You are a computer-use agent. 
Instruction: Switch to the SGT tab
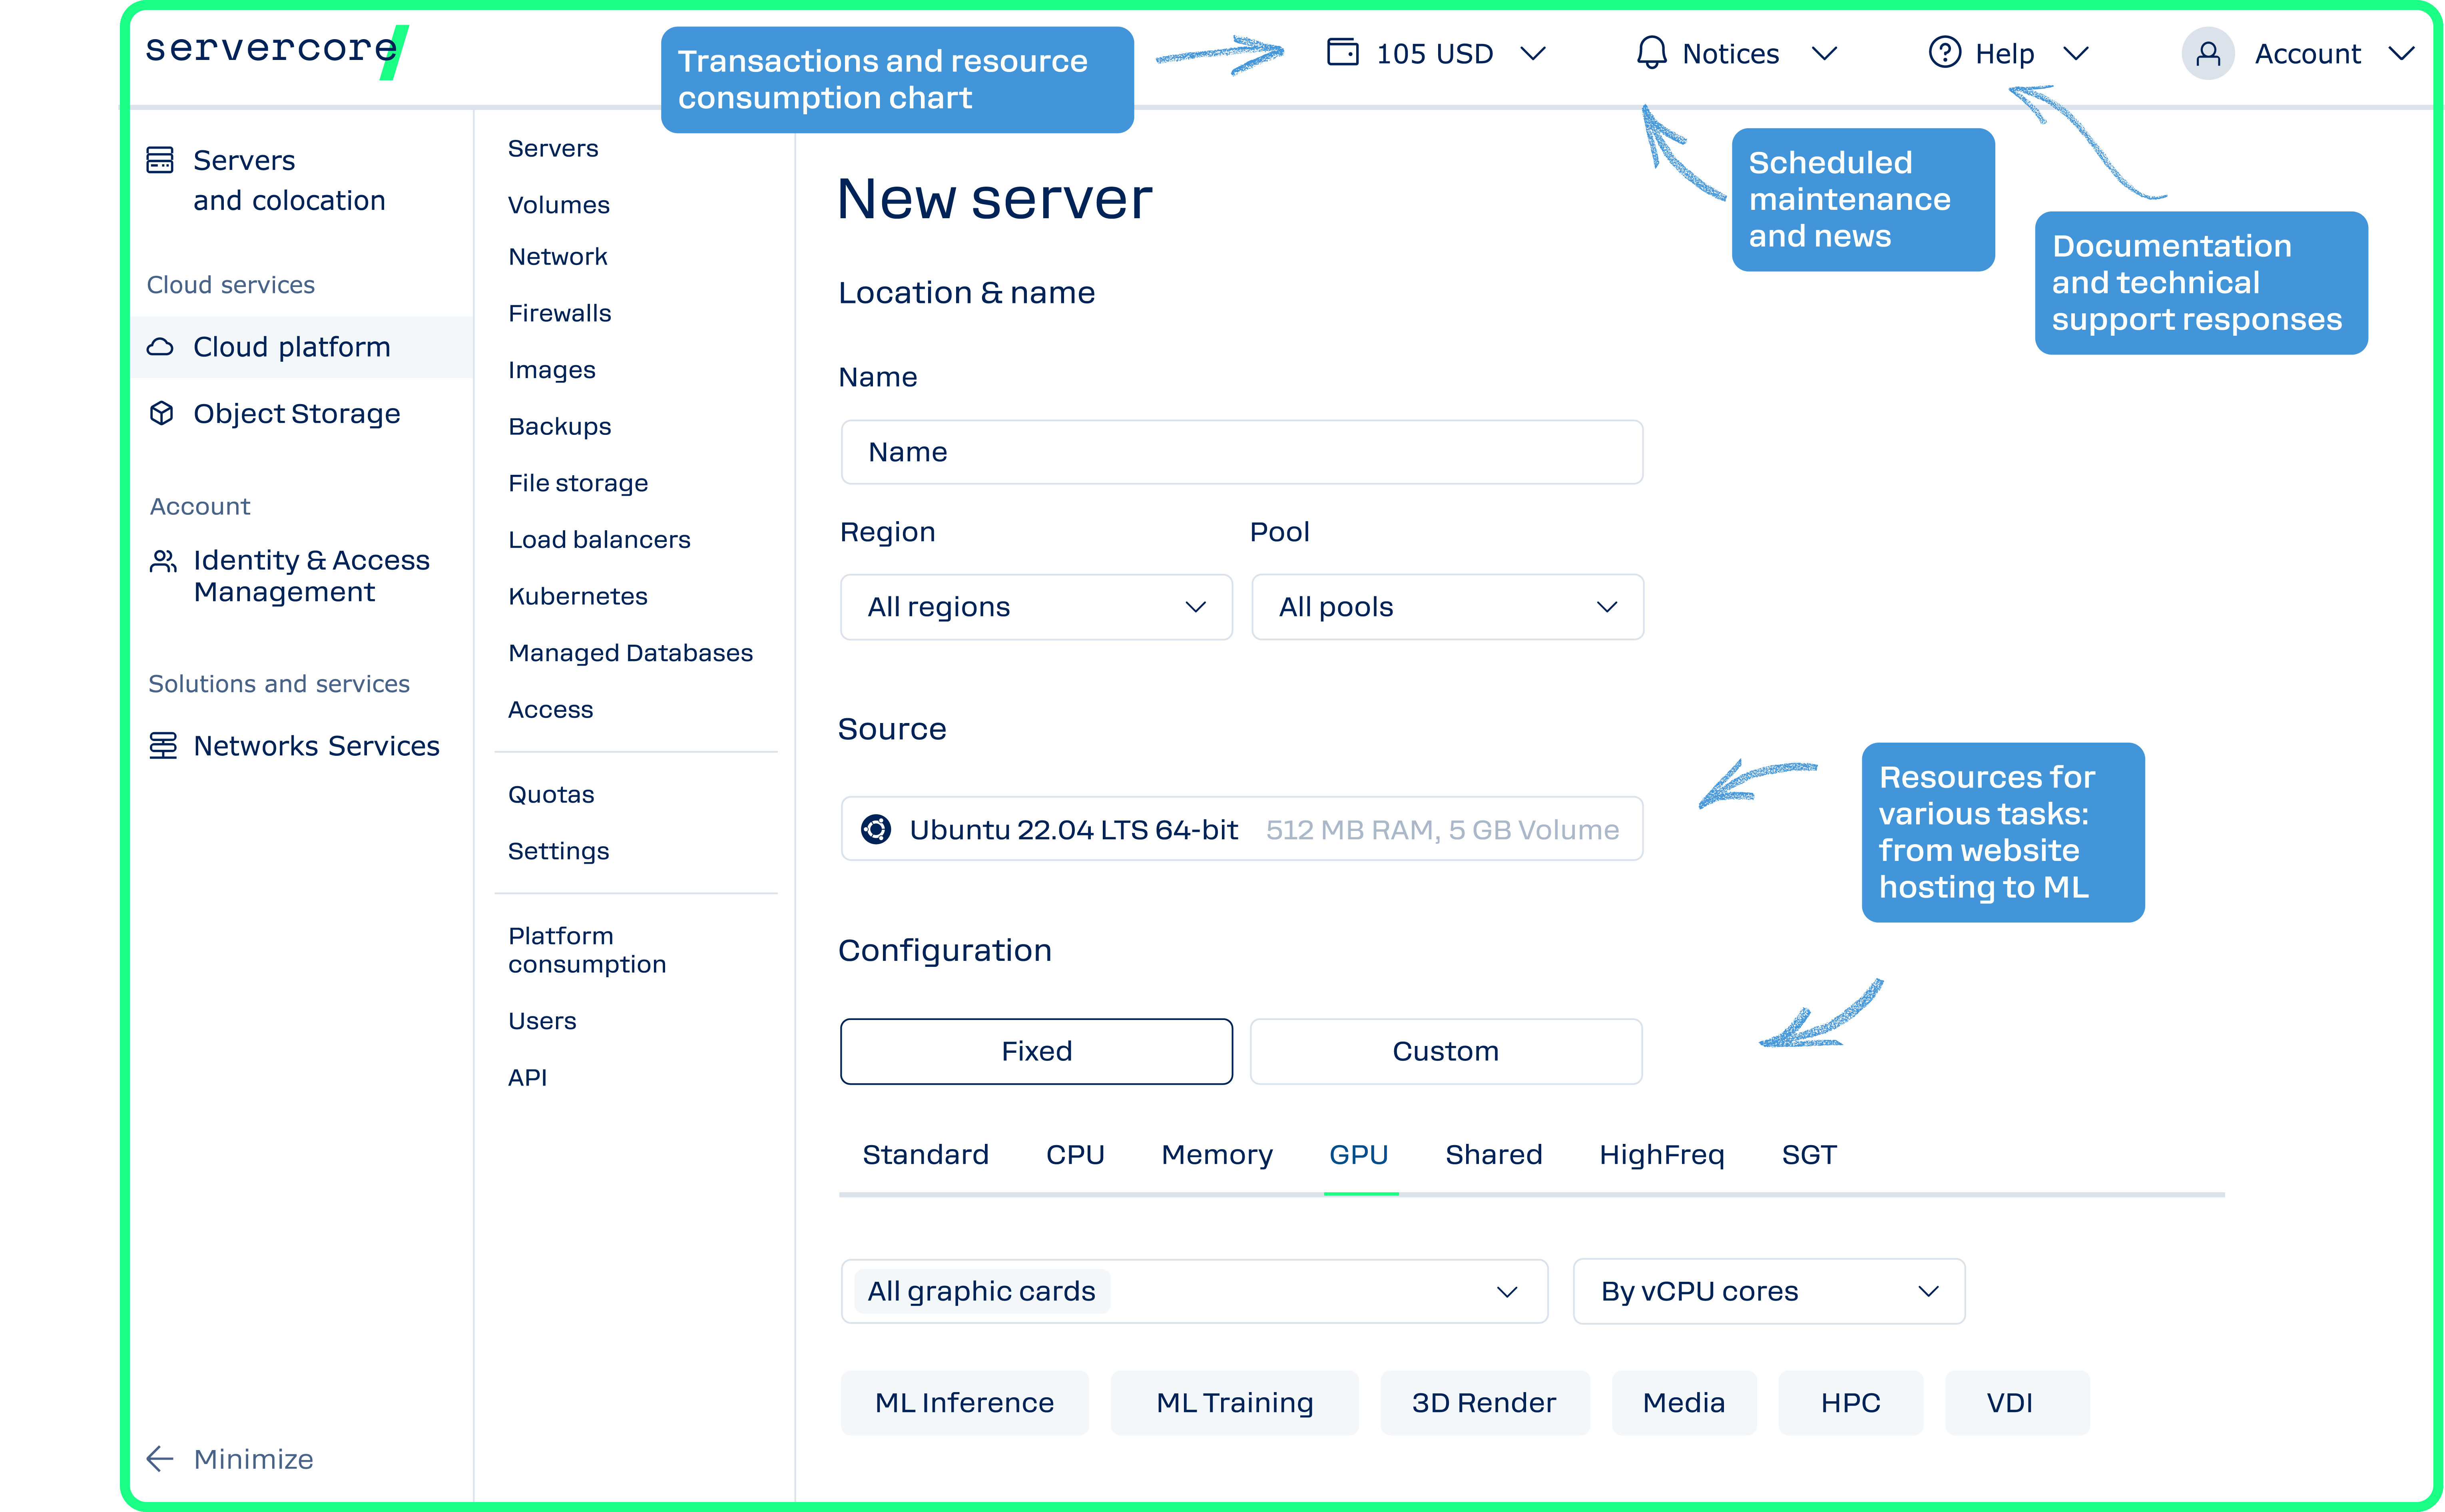1809,1155
